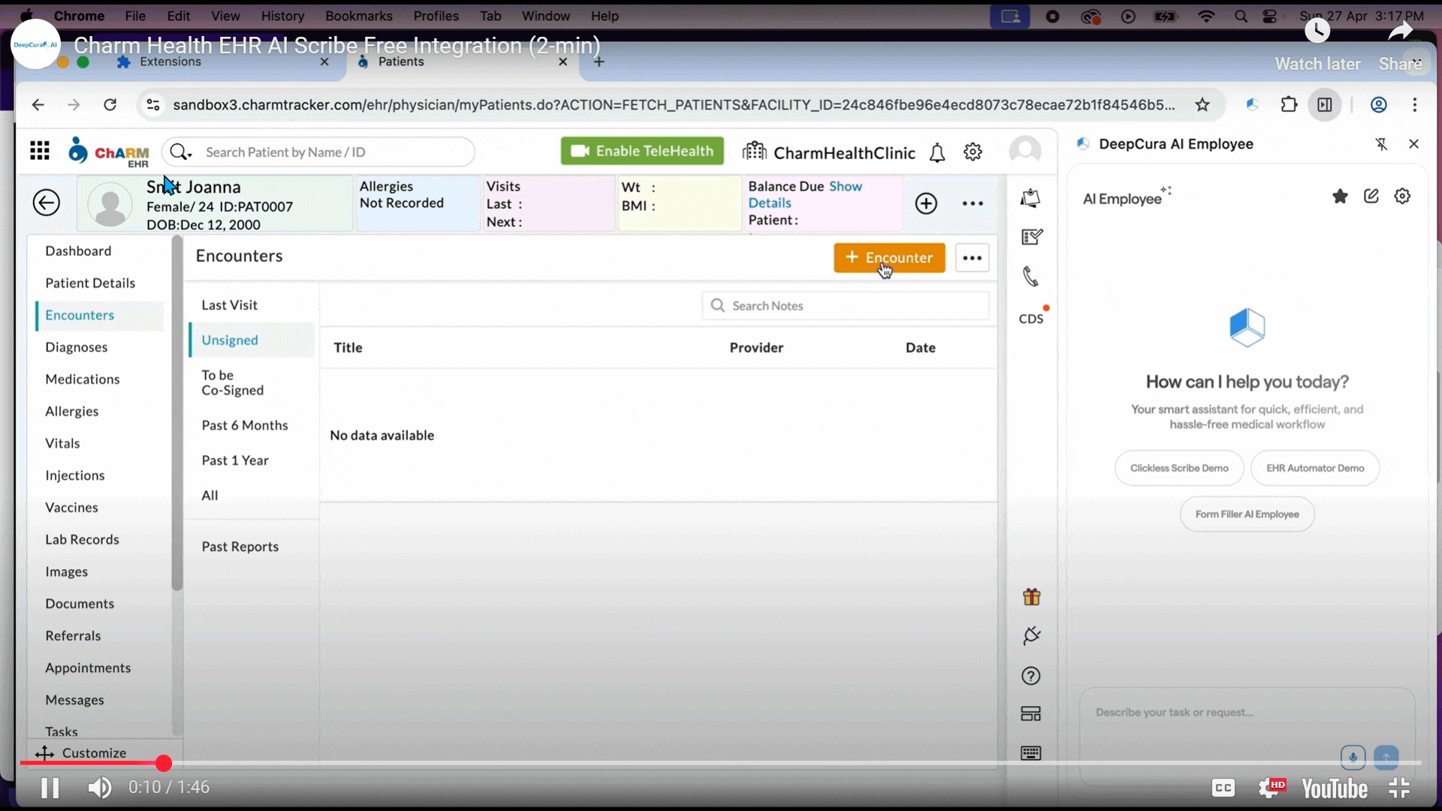Create a new Encounter with orange button
This screenshot has height=811, width=1442.
[x=889, y=258]
